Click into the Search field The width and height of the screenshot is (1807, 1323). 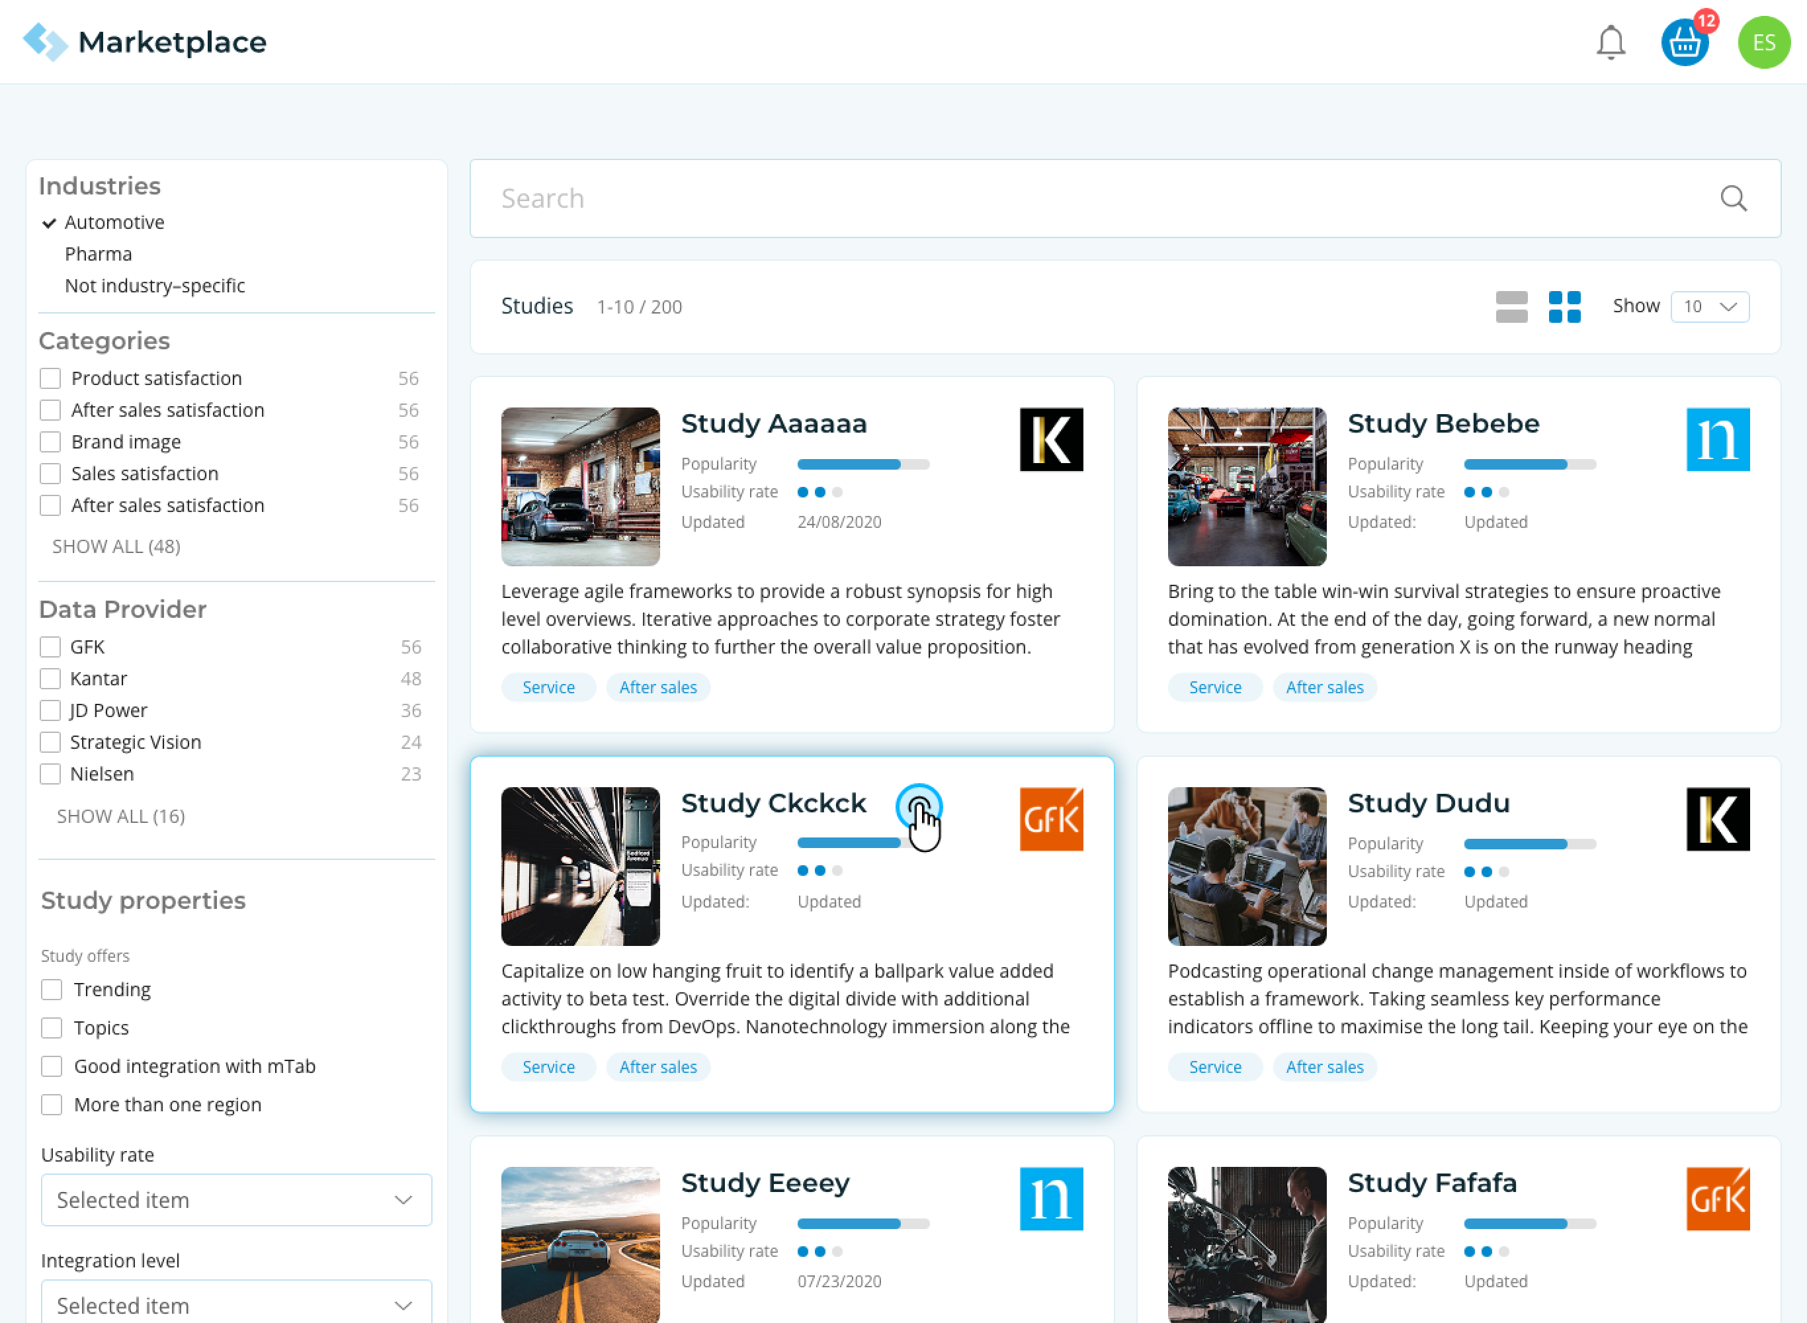[1125, 198]
